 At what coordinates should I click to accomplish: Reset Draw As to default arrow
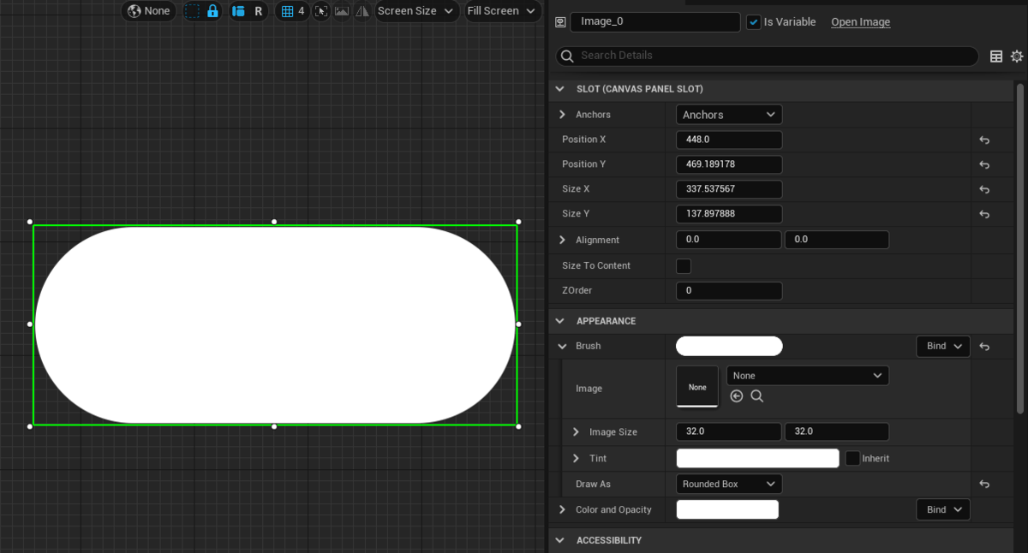pyautogui.click(x=984, y=485)
